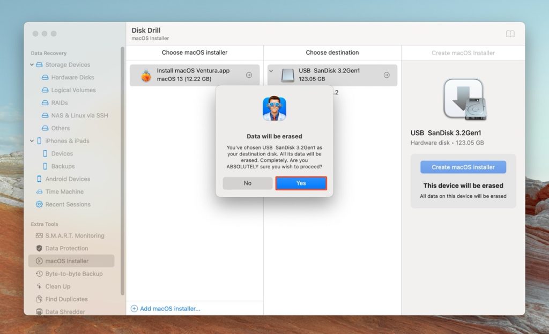Collapse the Storage Devices section
The image size is (549, 334).
32,64
